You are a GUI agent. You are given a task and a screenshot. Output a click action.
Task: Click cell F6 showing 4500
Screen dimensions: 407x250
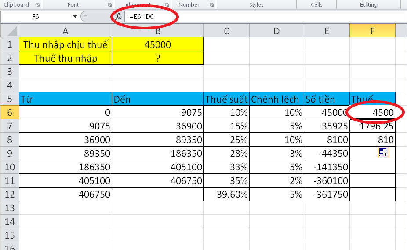[372, 112]
